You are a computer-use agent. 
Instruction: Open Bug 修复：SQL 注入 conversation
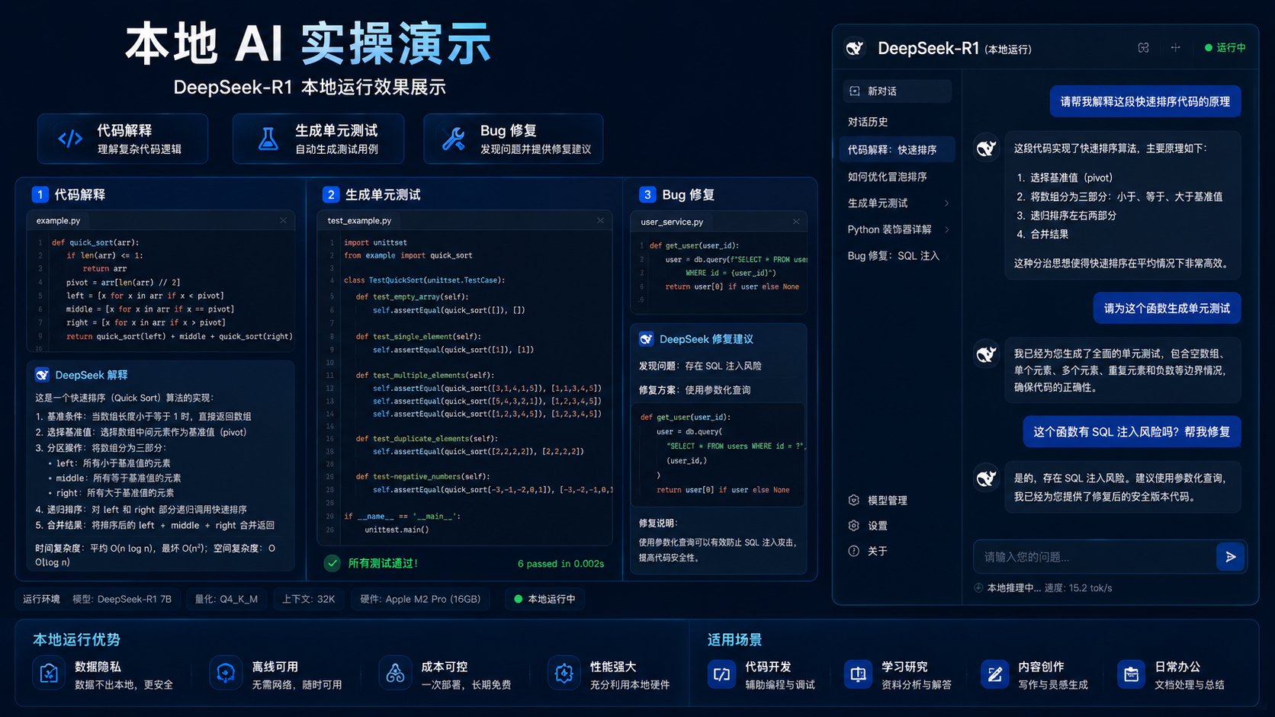(x=893, y=255)
